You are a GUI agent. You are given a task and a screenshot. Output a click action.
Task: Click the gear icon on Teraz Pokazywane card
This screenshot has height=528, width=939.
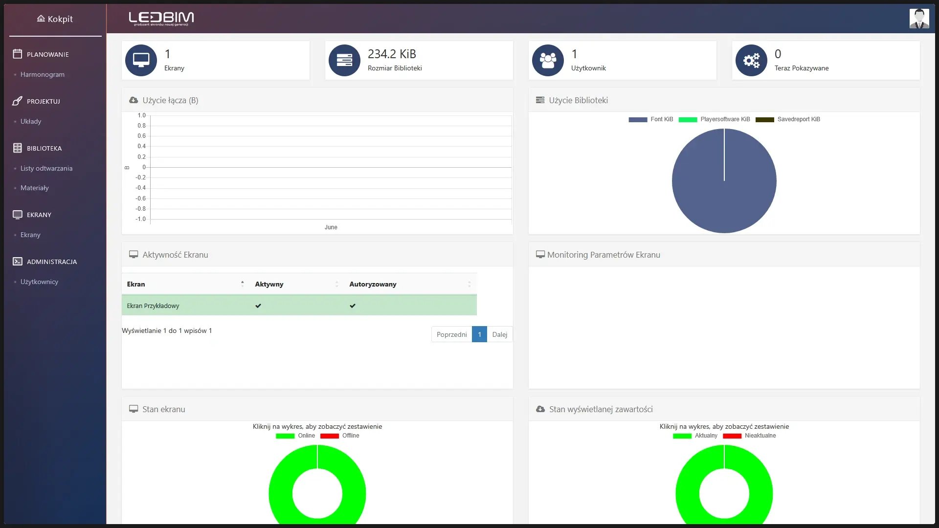click(x=751, y=60)
